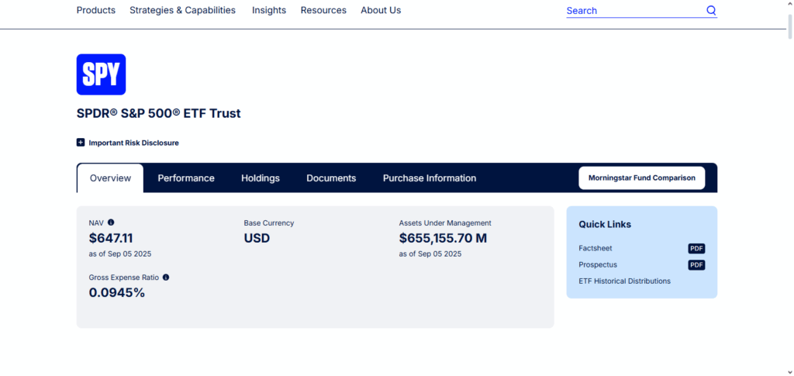This screenshot has width=794, height=376.
Task: Open the Prospectus link
Action: pyautogui.click(x=598, y=264)
